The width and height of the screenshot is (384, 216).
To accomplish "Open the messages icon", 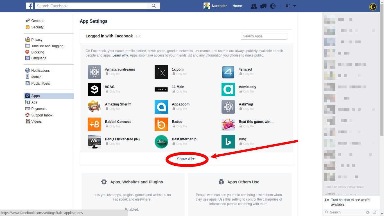I will pyautogui.click(x=263, y=6).
